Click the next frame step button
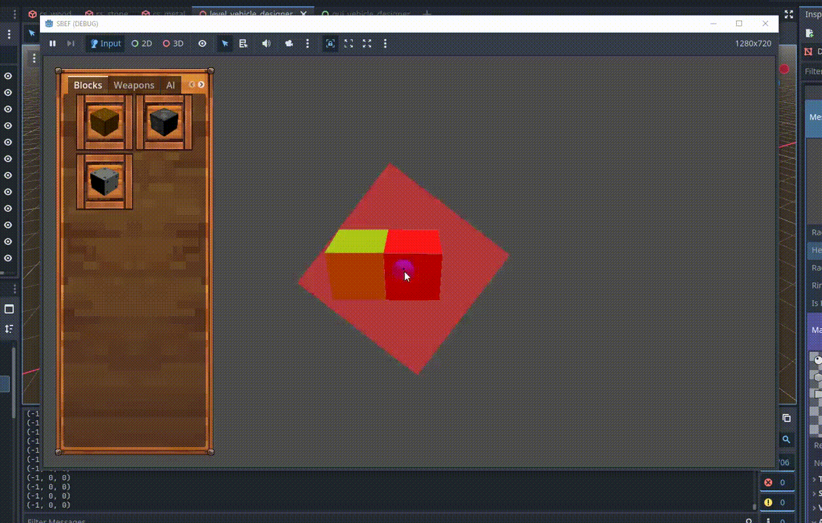 pos(71,44)
